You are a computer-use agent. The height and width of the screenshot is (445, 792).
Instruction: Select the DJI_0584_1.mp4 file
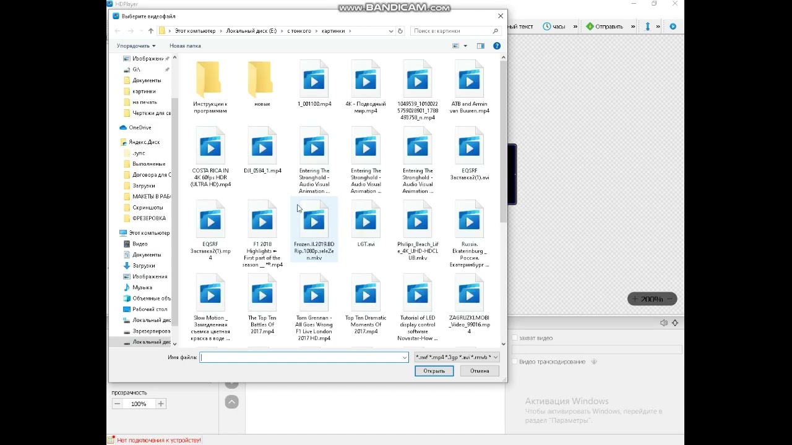(262, 150)
